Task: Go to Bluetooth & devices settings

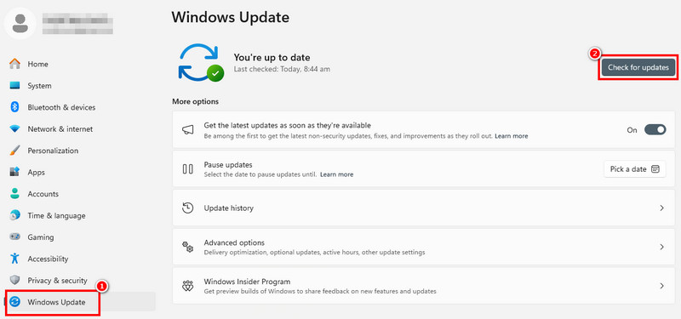Action: click(x=61, y=107)
